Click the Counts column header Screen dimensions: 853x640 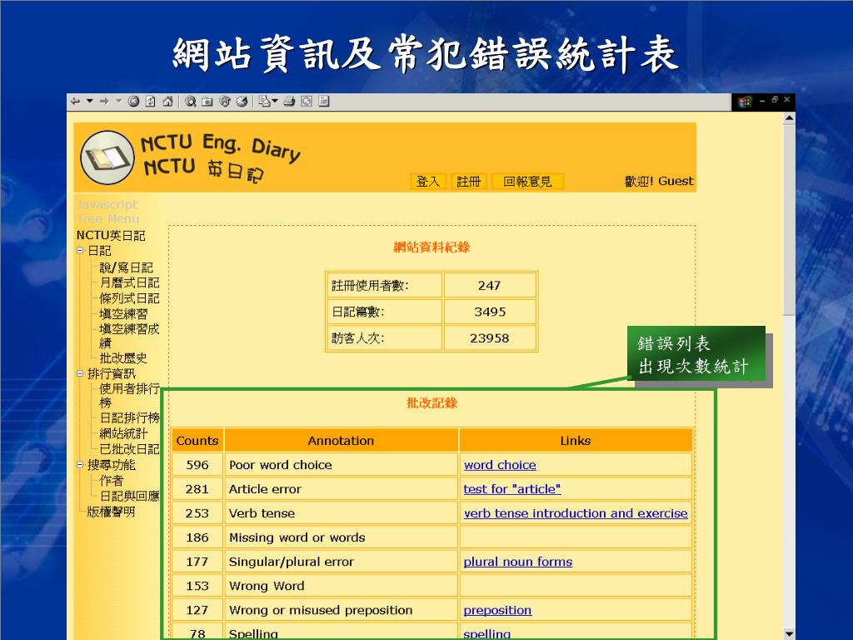[197, 440]
